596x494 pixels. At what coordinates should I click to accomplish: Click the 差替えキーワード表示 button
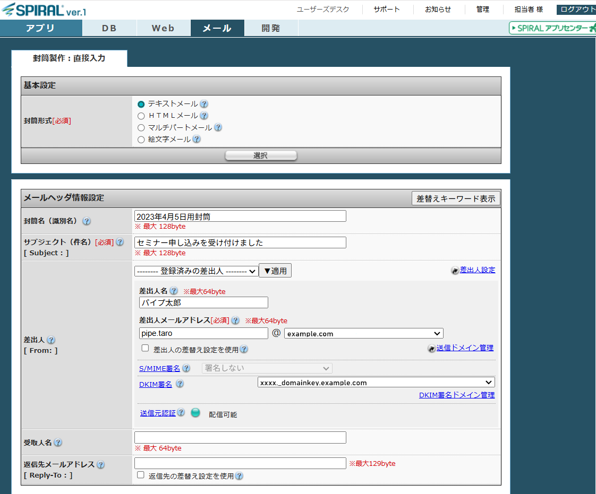(456, 198)
